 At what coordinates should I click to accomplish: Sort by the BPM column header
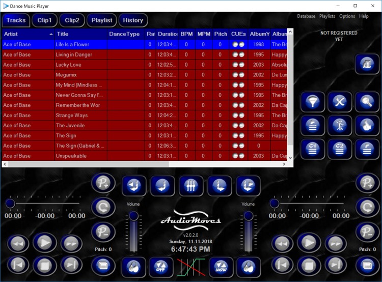pyautogui.click(x=186, y=34)
